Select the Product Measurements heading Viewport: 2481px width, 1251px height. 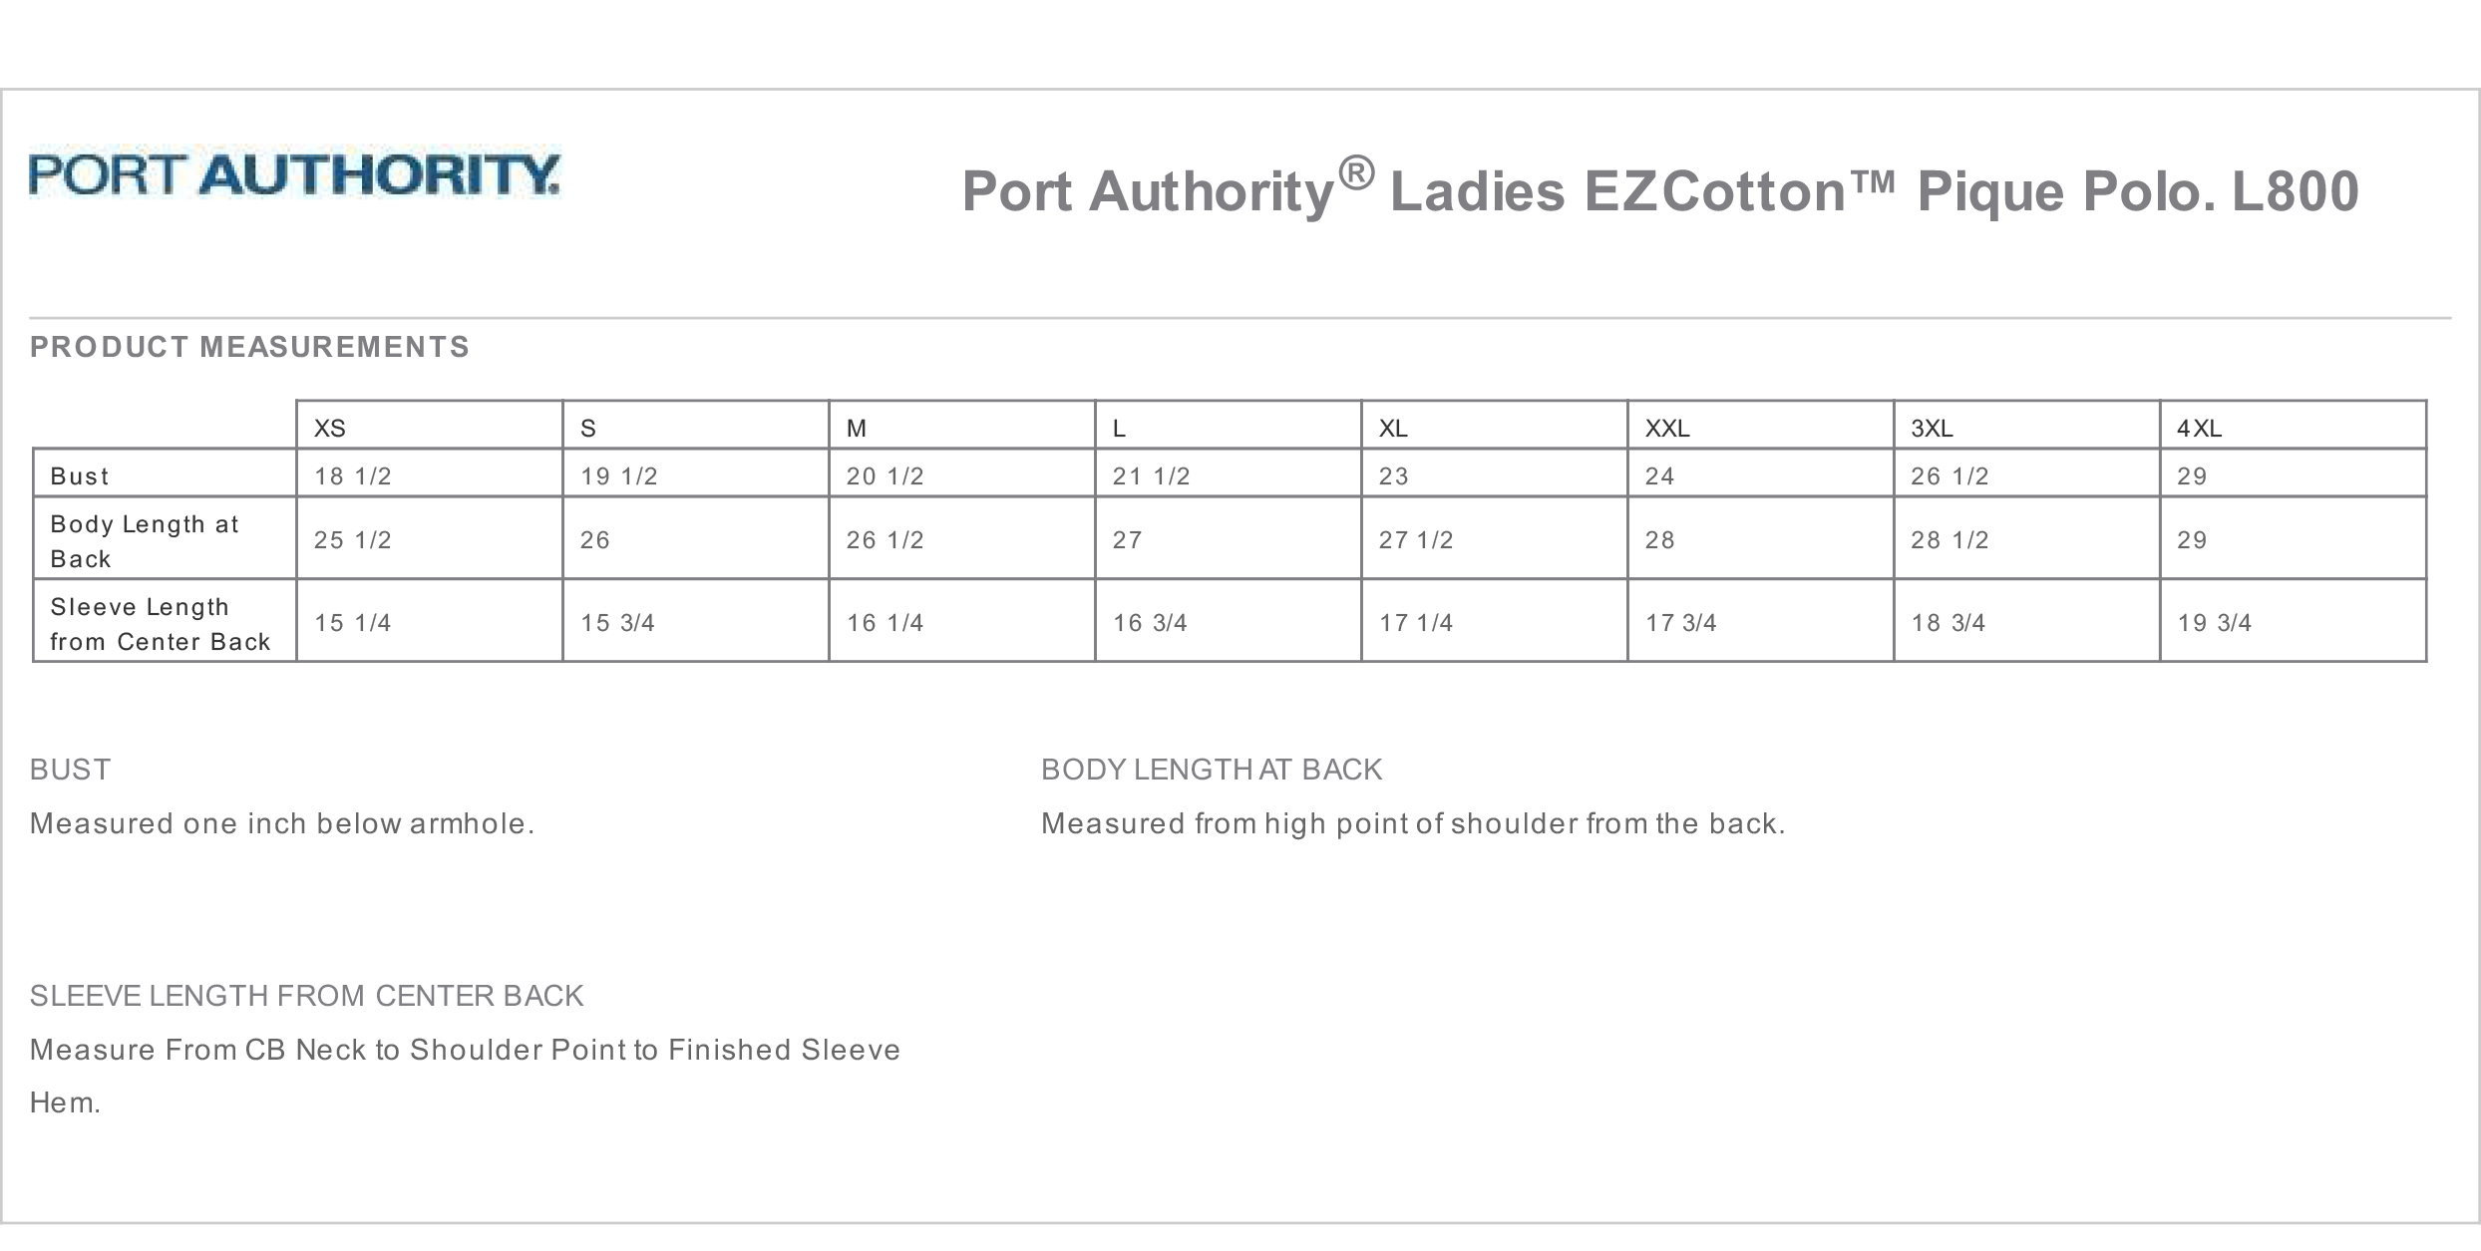click(249, 347)
